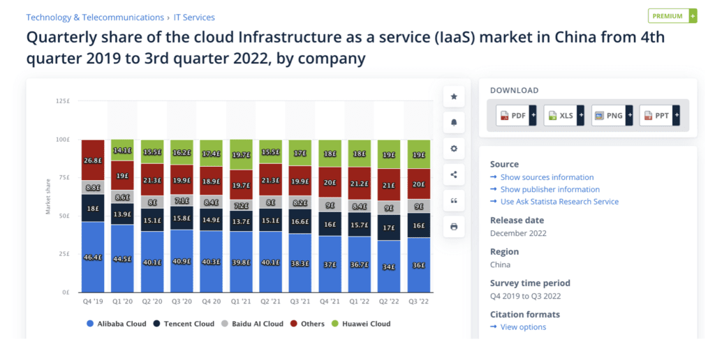
Task: Click Alibaba Cloud 40.9 segment in Q3 '20
Action: point(182,261)
